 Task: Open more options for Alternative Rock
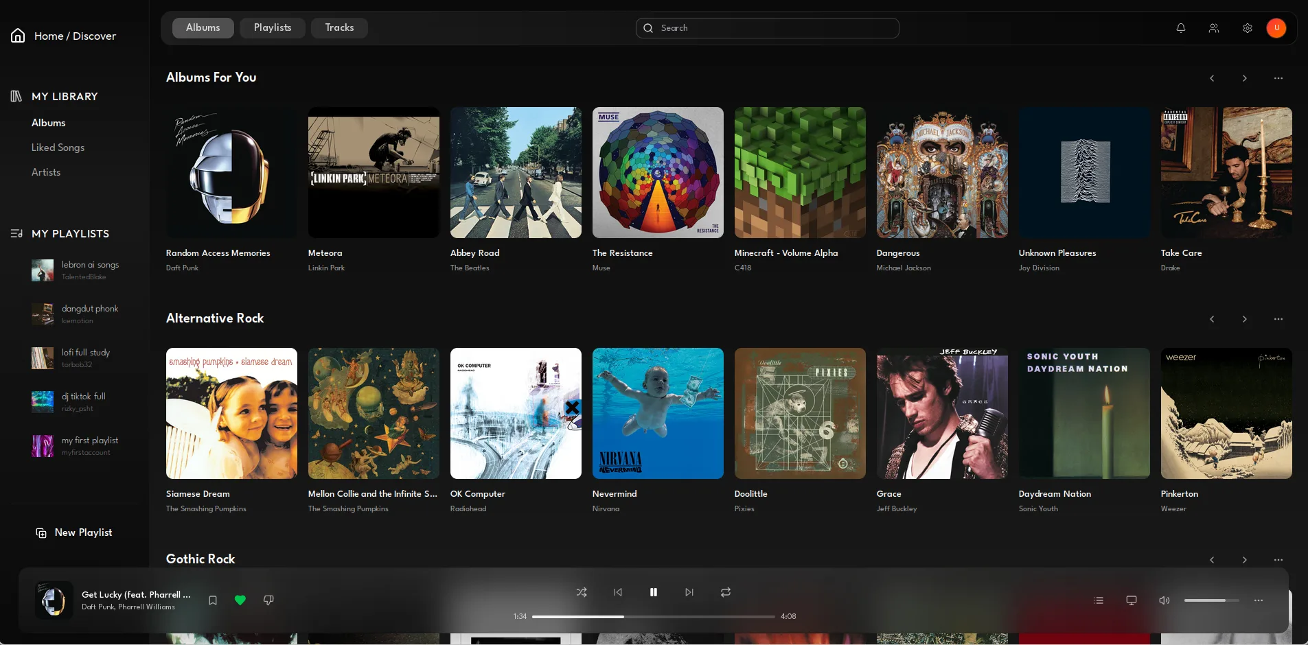coord(1278,319)
